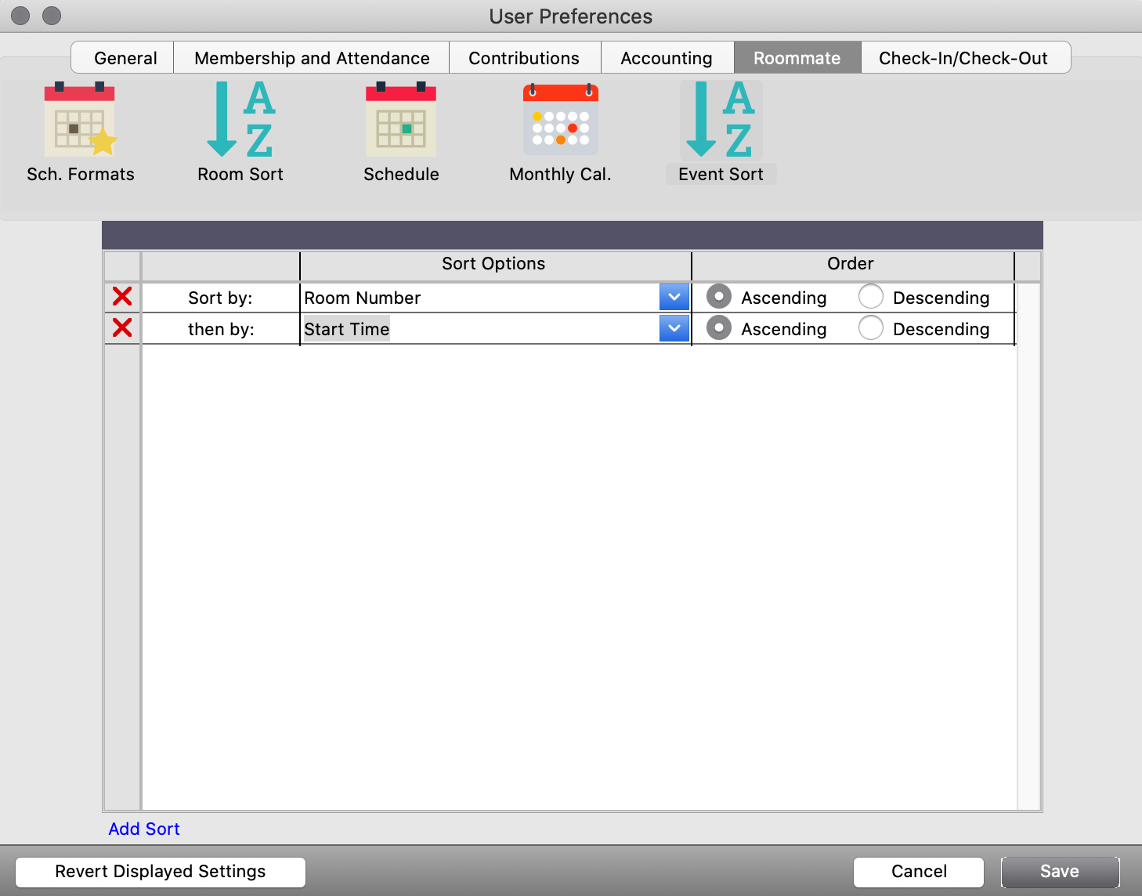The width and height of the screenshot is (1142, 896).
Task: Open the Membership and Attendance tab
Action: click(312, 58)
